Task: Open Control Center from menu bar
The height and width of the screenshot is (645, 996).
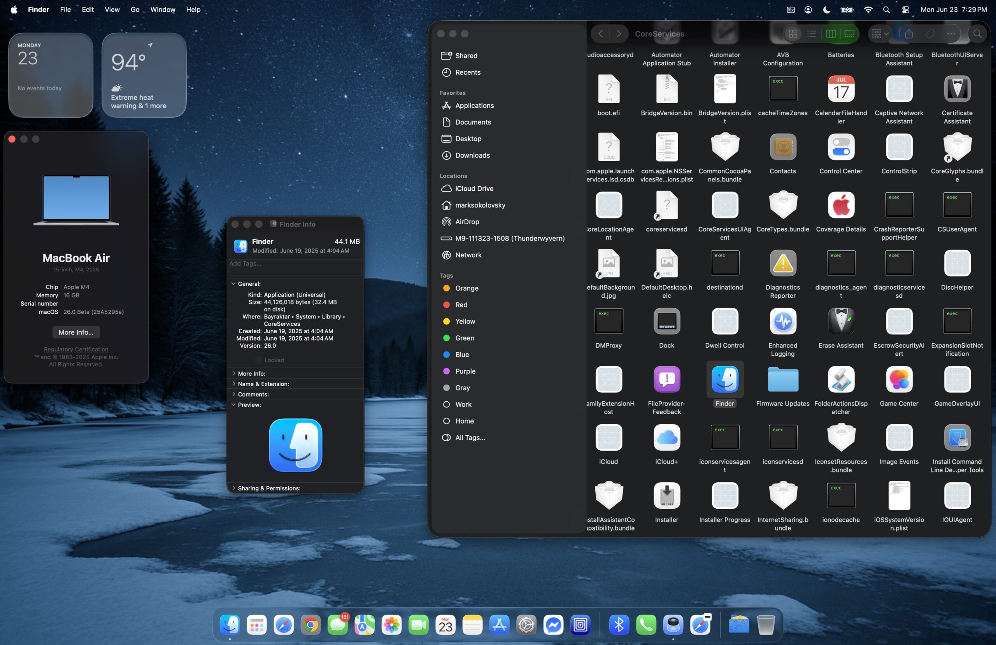Action: [906, 9]
